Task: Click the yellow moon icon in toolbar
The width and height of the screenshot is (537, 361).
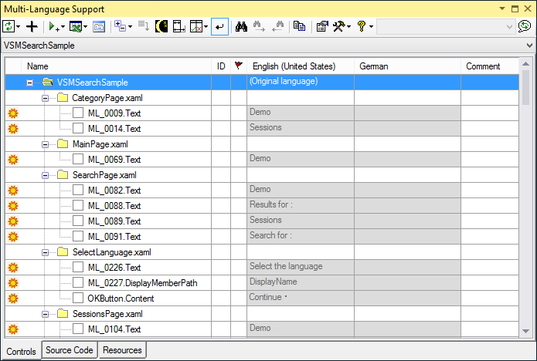Action: coord(161,26)
